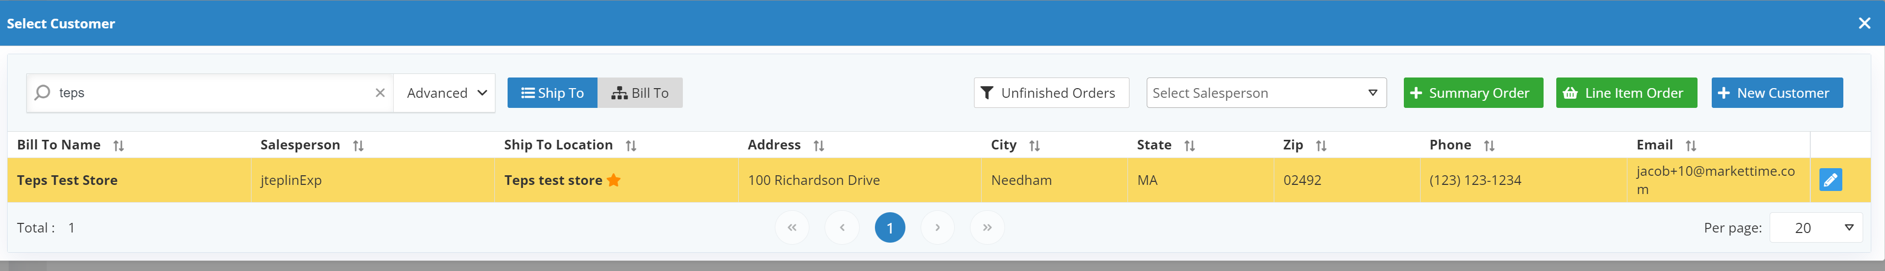Viewport: 1885px width, 271px height.
Task: Sort by Bill To Name column arrows
Action: pyautogui.click(x=118, y=145)
